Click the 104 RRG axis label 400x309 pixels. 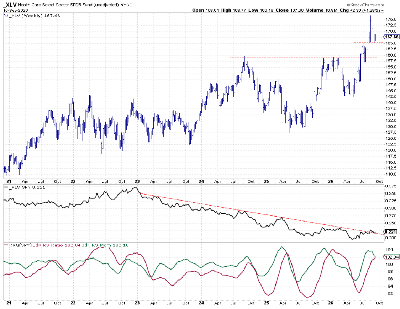389,250
